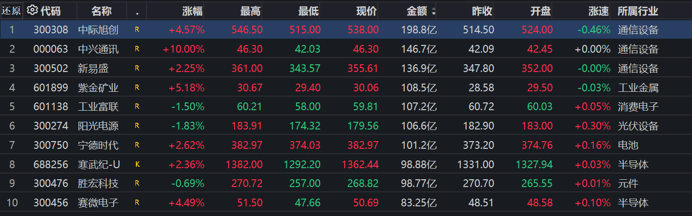
Task: Click the +10.00% change of 中兴通讯
Action: click(x=184, y=49)
